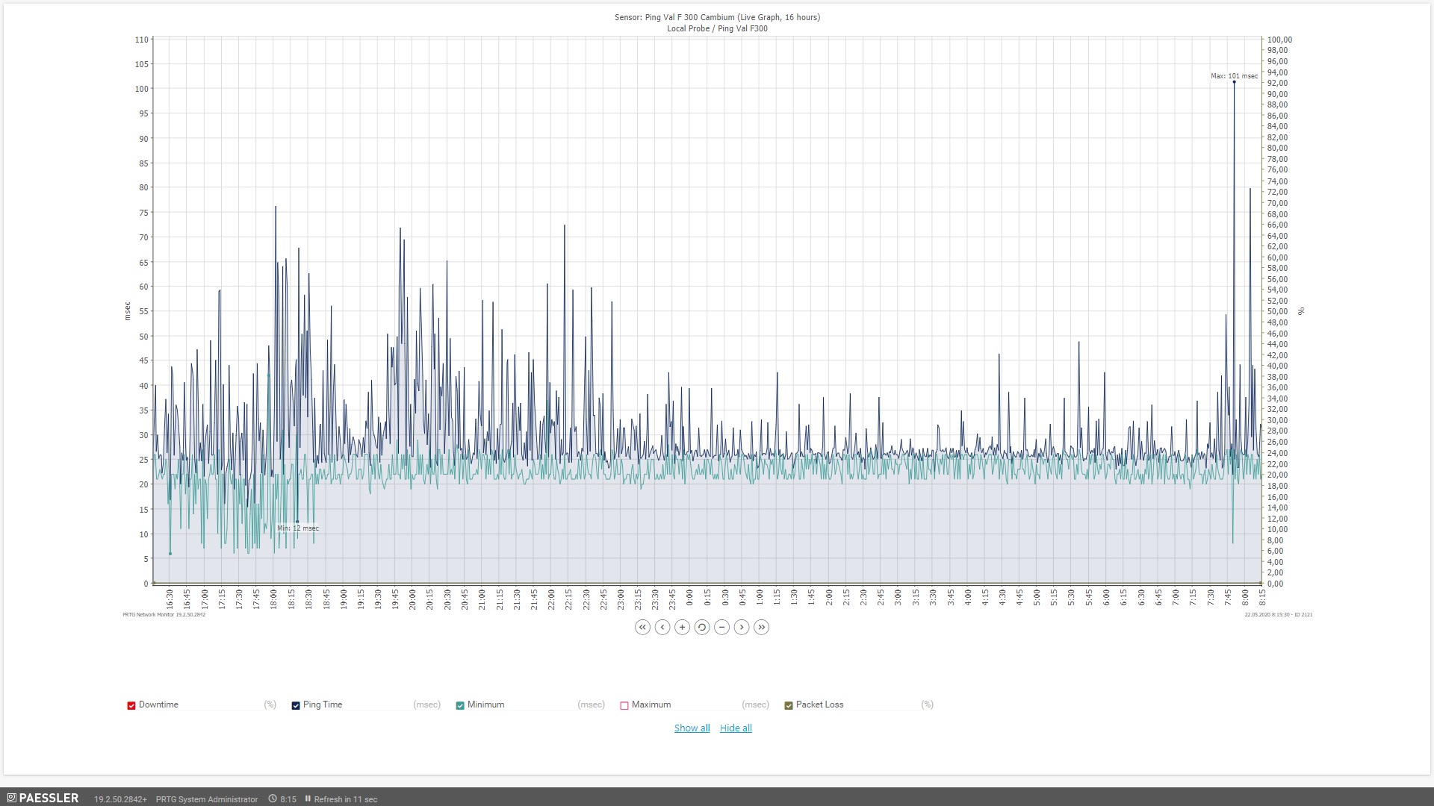Click the Hide all link

[736, 728]
